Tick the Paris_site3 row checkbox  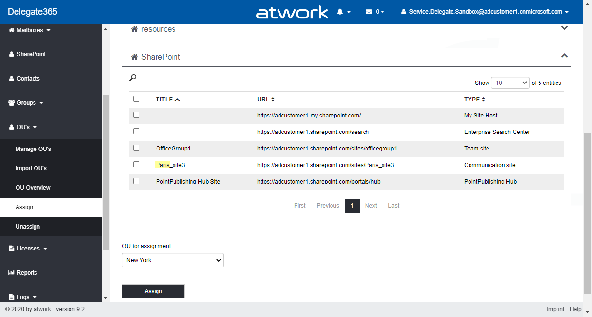[x=136, y=165]
